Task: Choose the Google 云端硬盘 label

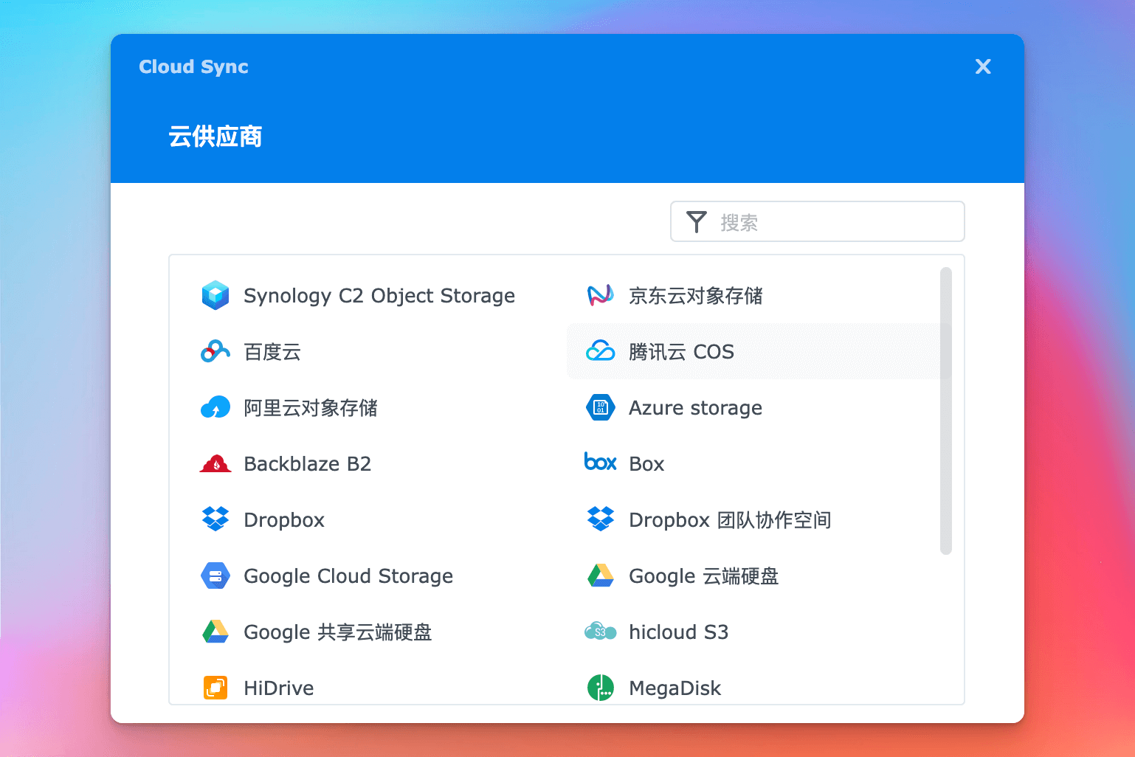Action: [x=704, y=576]
